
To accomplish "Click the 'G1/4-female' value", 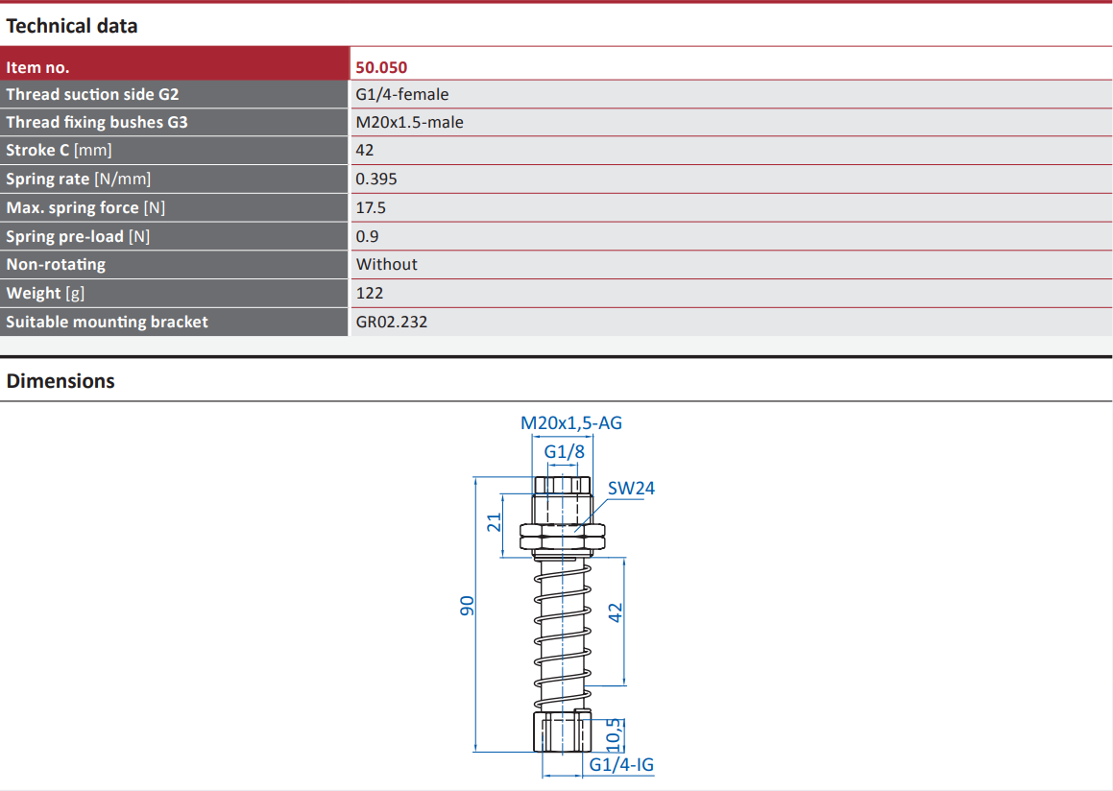I will 401,94.
